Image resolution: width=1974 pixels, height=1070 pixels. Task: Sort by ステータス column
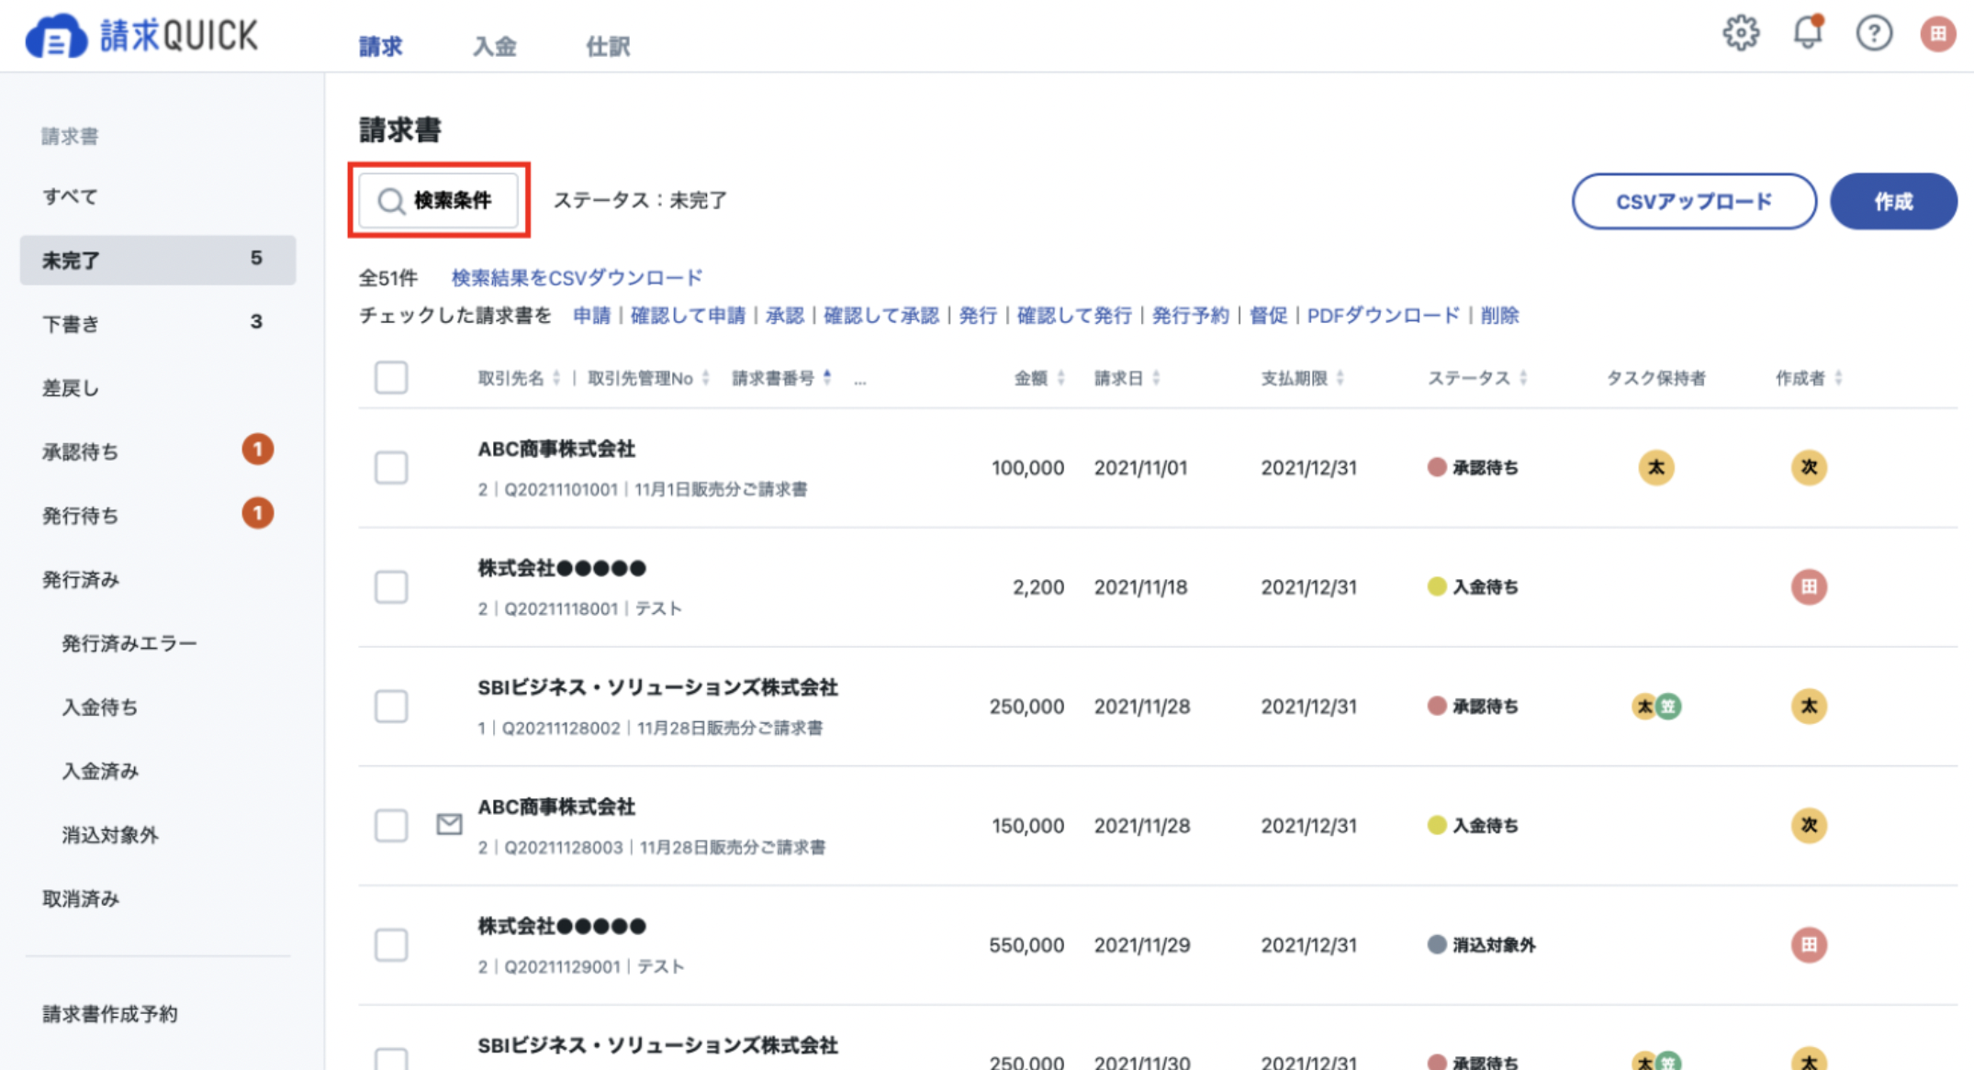click(x=1476, y=378)
